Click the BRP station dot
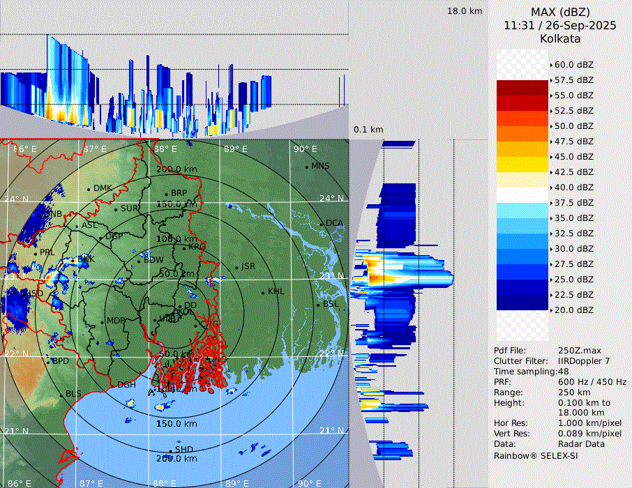632x488 pixels. (166, 194)
